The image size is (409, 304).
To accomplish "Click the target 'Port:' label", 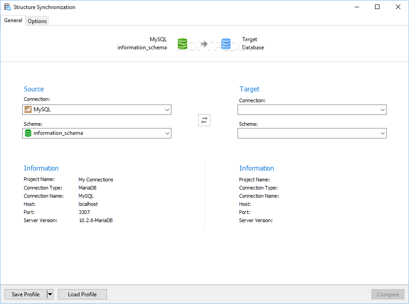I will 244,212.
